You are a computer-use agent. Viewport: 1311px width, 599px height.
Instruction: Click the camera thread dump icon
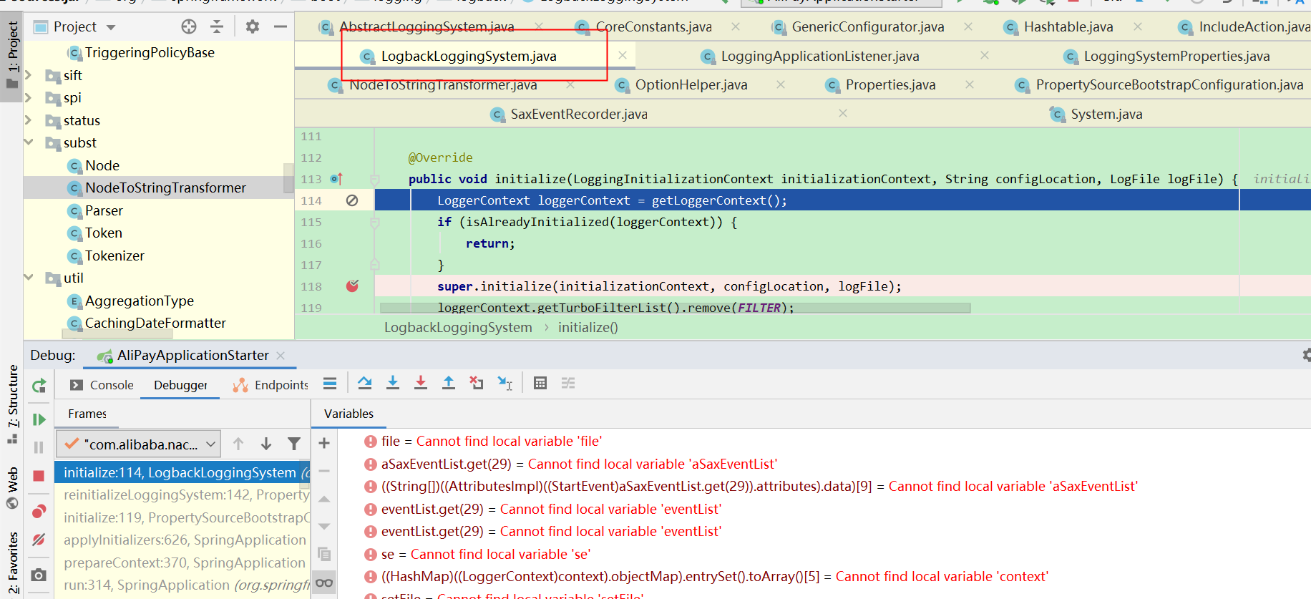click(39, 575)
